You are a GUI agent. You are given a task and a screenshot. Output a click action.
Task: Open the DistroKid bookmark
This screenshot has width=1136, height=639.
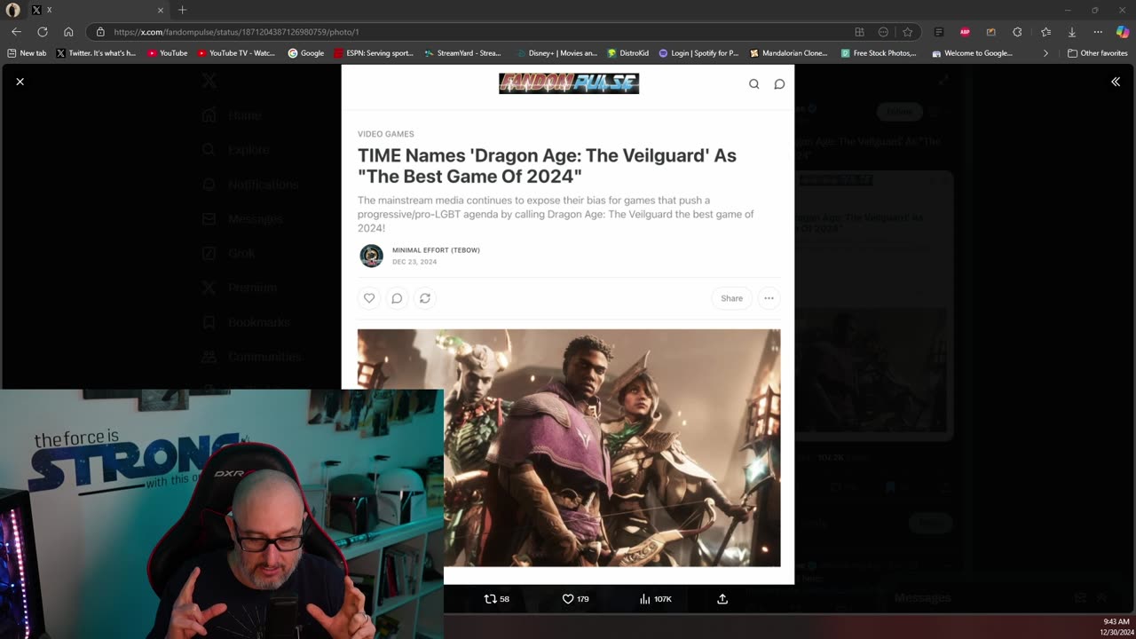click(627, 53)
